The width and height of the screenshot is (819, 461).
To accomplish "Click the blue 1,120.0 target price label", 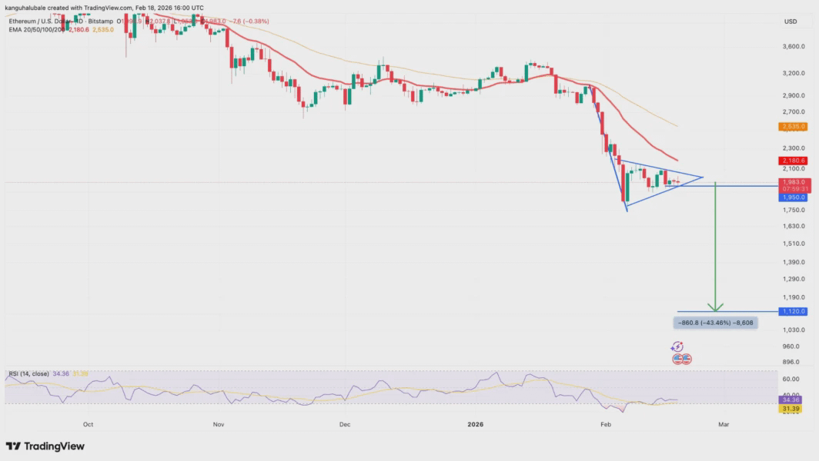I will click(x=793, y=311).
